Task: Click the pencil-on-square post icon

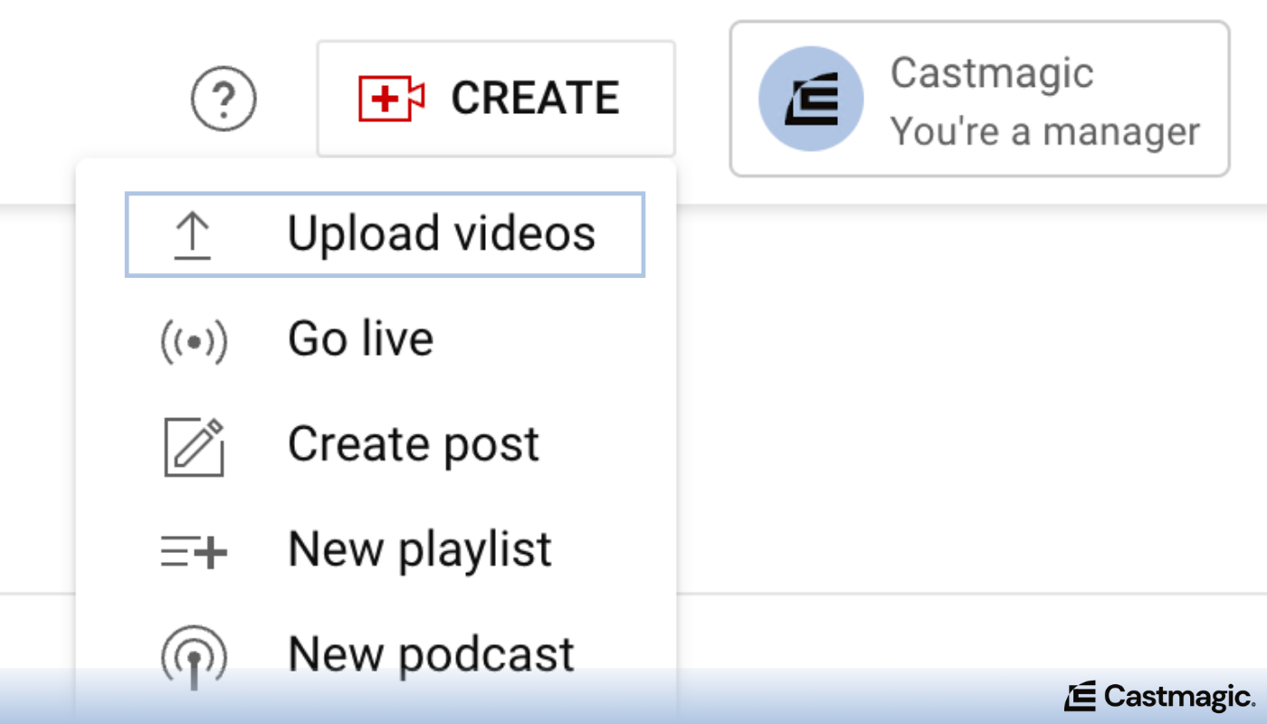Action: [194, 446]
